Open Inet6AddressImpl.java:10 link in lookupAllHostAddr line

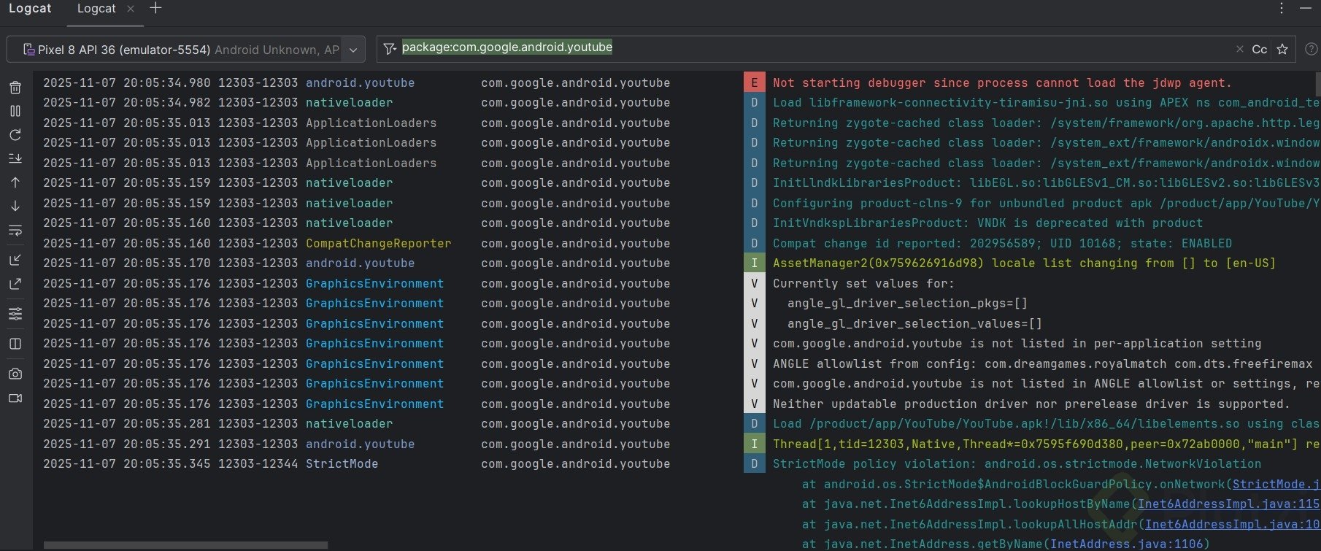pos(1232,524)
